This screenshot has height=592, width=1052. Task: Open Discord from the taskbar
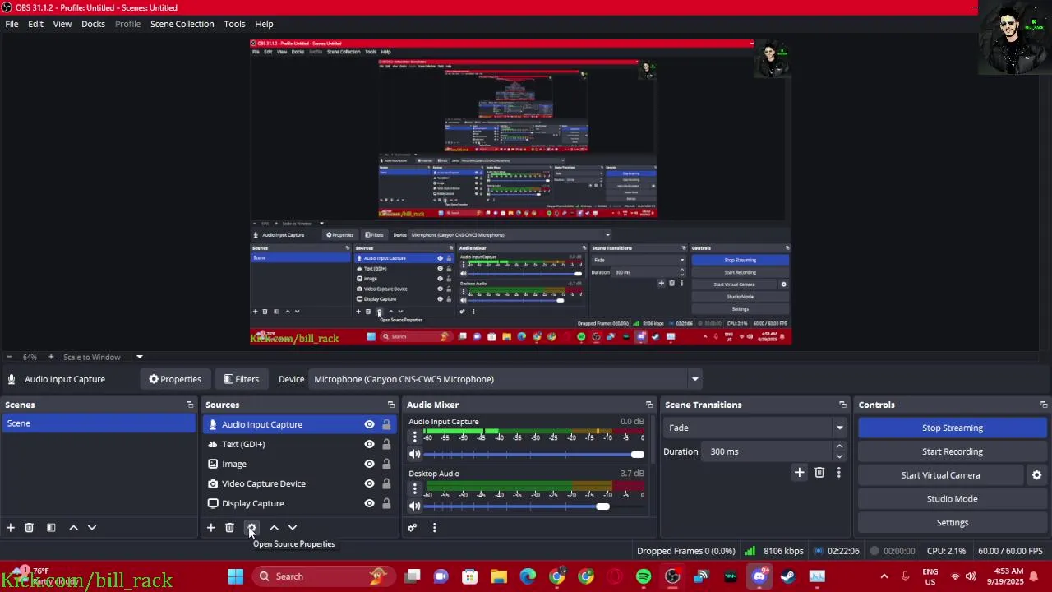(x=759, y=576)
